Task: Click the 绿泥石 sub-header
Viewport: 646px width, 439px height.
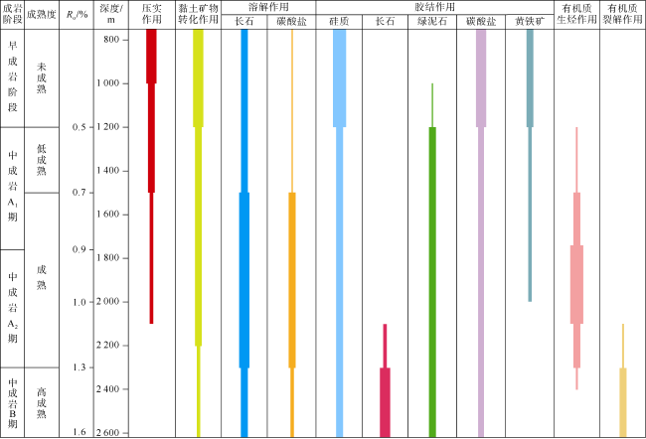Action: 432,22
